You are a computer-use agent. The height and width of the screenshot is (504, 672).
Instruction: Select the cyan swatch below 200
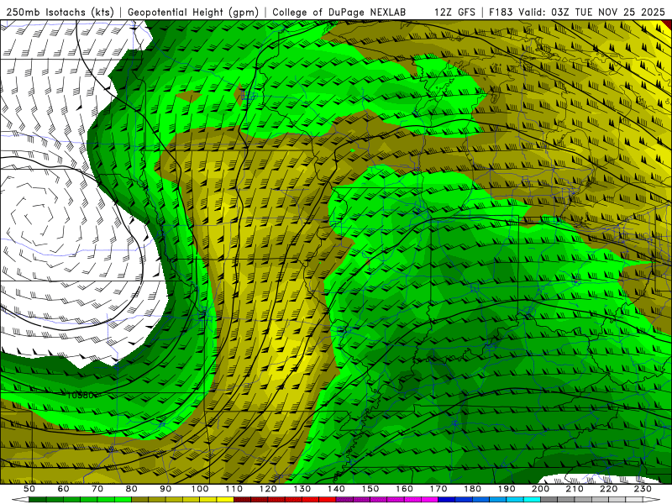(532, 499)
